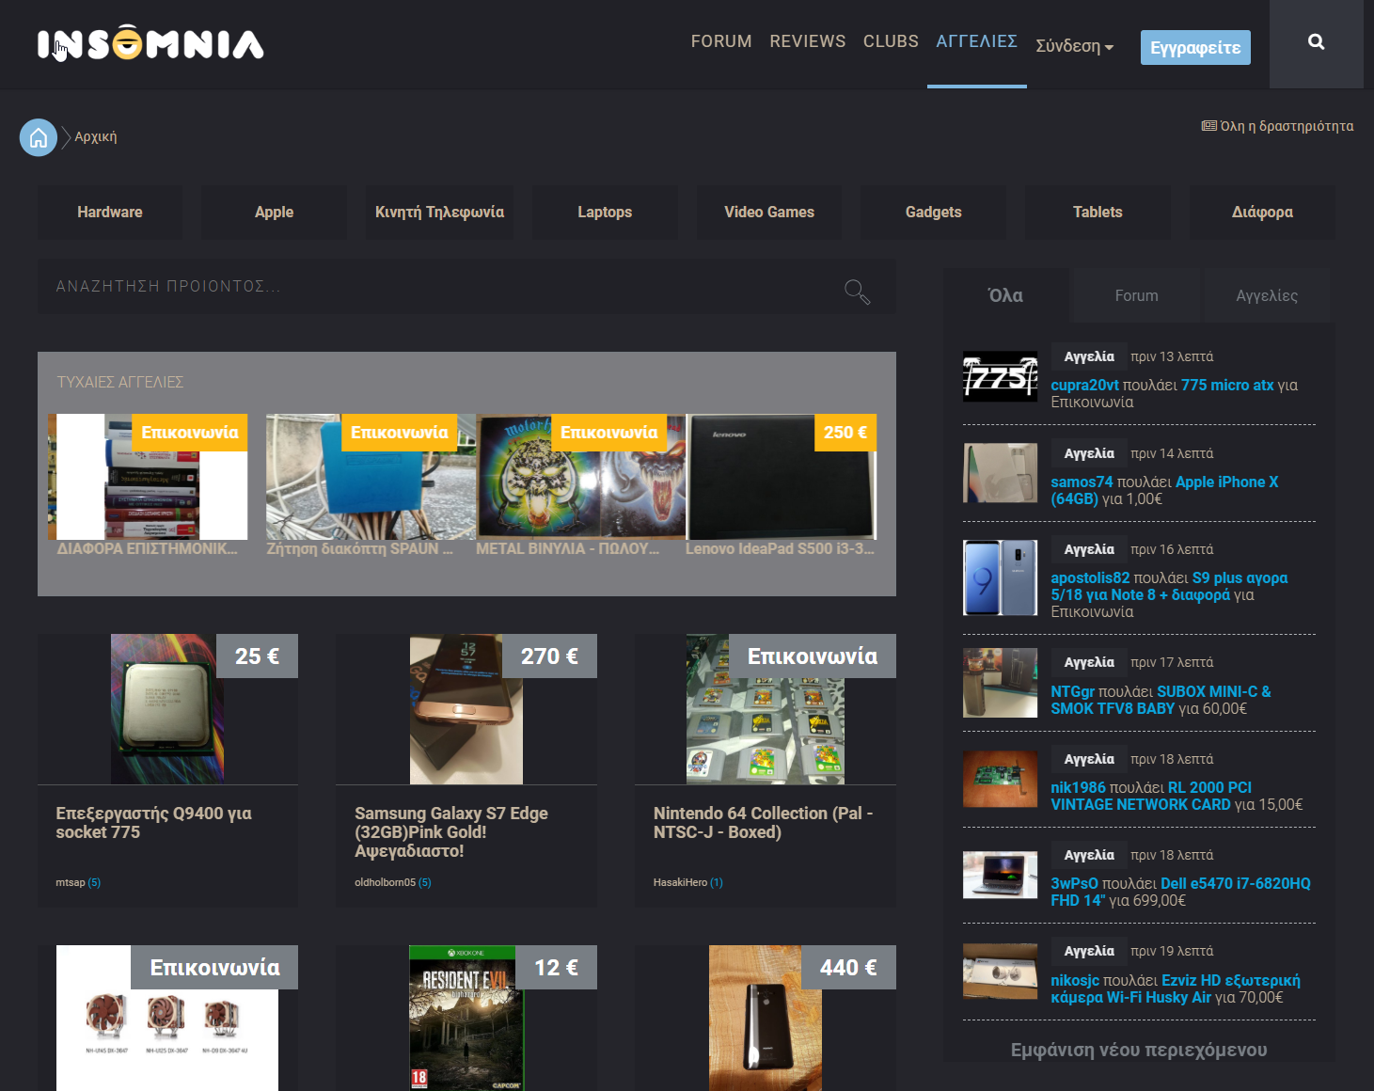This screenshot has height=1091, width=1374.
Task: Click the Nintendo 64 Collection listing title
Action: click(763, 822)
